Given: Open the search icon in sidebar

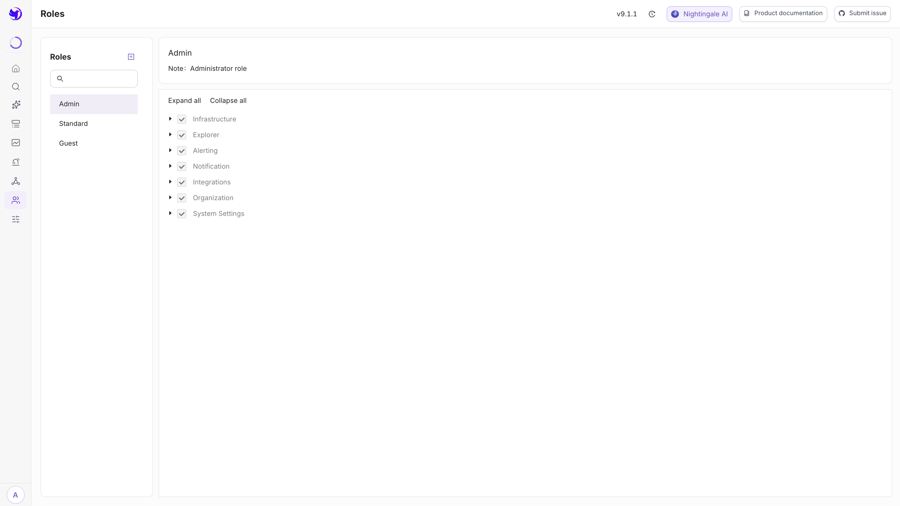Looking at the screenshot, I should 16,87.
